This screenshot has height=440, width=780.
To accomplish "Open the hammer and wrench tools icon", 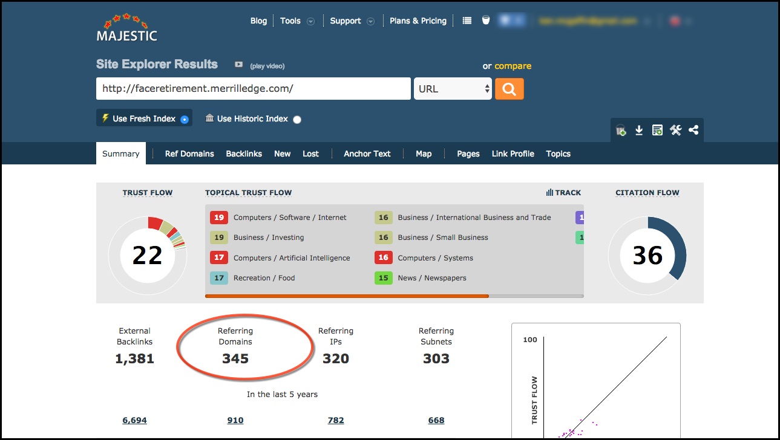I will (x=675, y=130).
